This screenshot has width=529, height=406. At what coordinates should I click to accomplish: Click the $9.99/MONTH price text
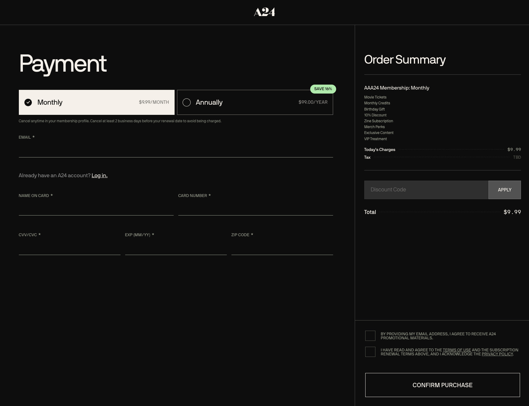(x=154, y=102)
